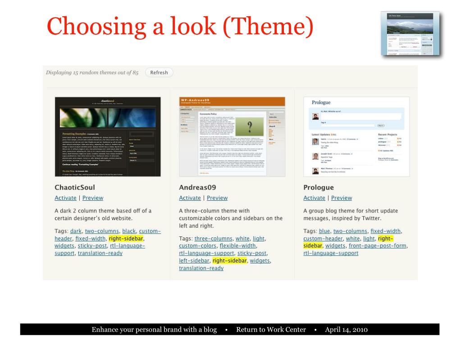Viewport: 461px width, 346px height.
Task: Activate the Prologue theme
Action: pos(314,198)
